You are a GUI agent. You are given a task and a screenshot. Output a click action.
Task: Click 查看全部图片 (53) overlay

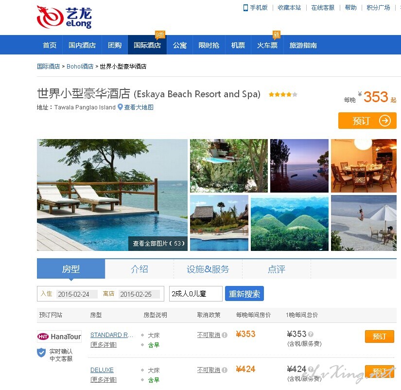point(158,243)
